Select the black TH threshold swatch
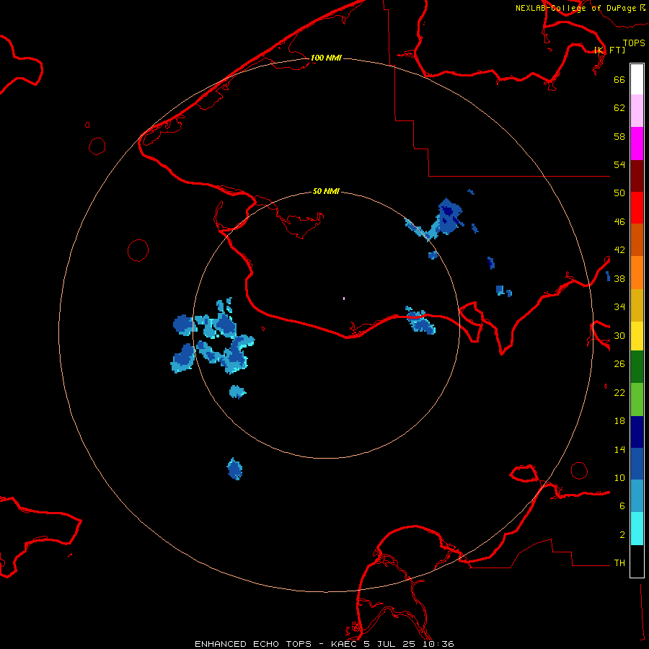 pos(637,561)
